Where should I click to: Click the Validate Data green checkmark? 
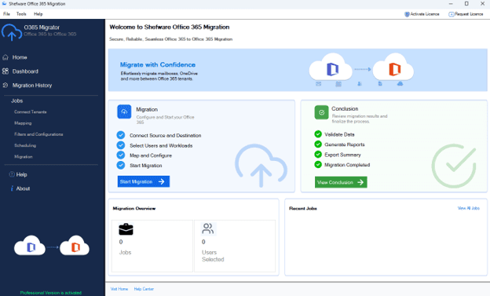pos(318,134)
